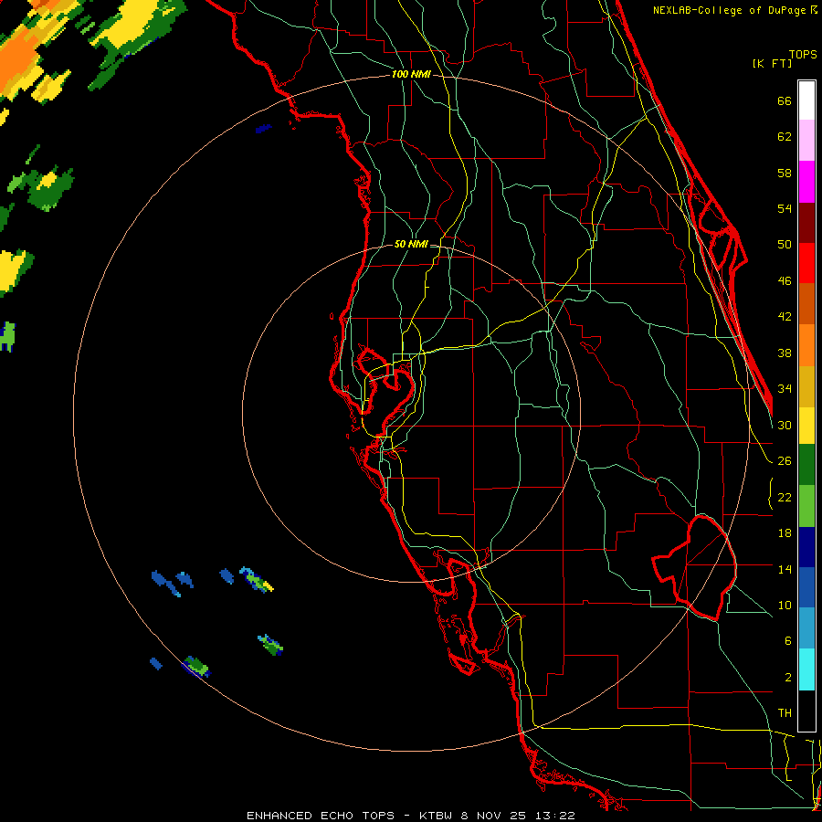Click the navy blue legend color band
This screenshot has height=822, width=822.
(806, 547)
